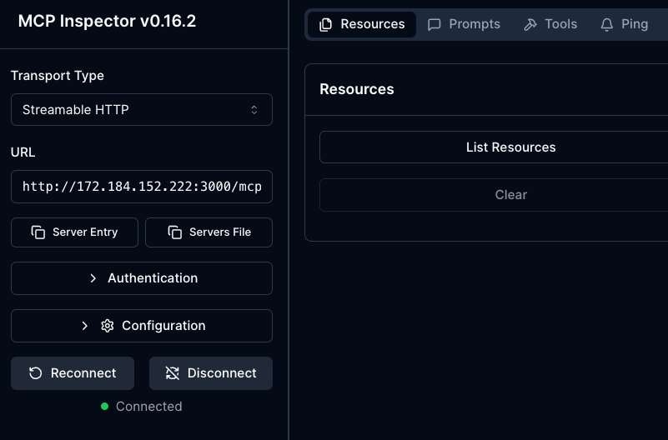Click the crossed-out Disconnect icon
This screenshot has height=440, width=668.
click(x=173, y=373)
